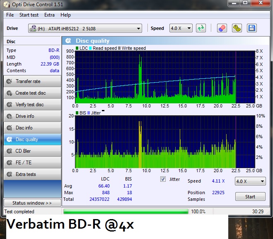This screenshot has height=239, width=273.
Task: Click the floppy disk save icon
Action: [x=251, y=28]
